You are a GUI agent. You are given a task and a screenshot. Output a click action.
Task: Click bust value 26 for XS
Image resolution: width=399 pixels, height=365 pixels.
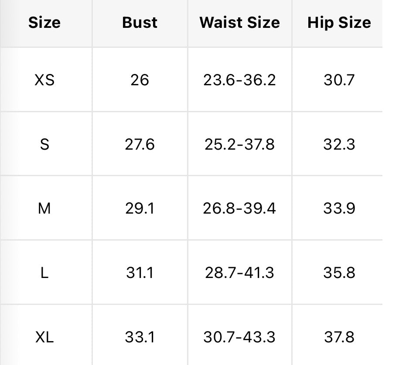click(x=140, y=80)
